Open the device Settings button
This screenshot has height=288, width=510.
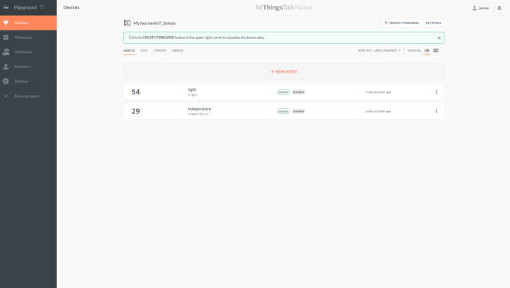tap(433, 23)
